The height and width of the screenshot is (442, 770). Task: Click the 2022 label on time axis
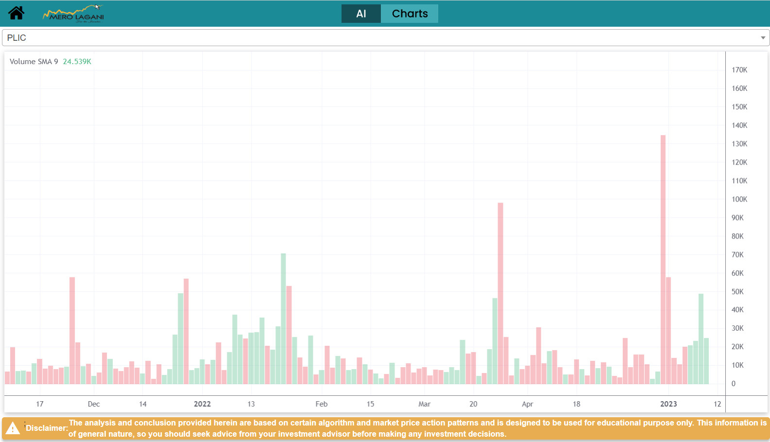tap(202, 404)
